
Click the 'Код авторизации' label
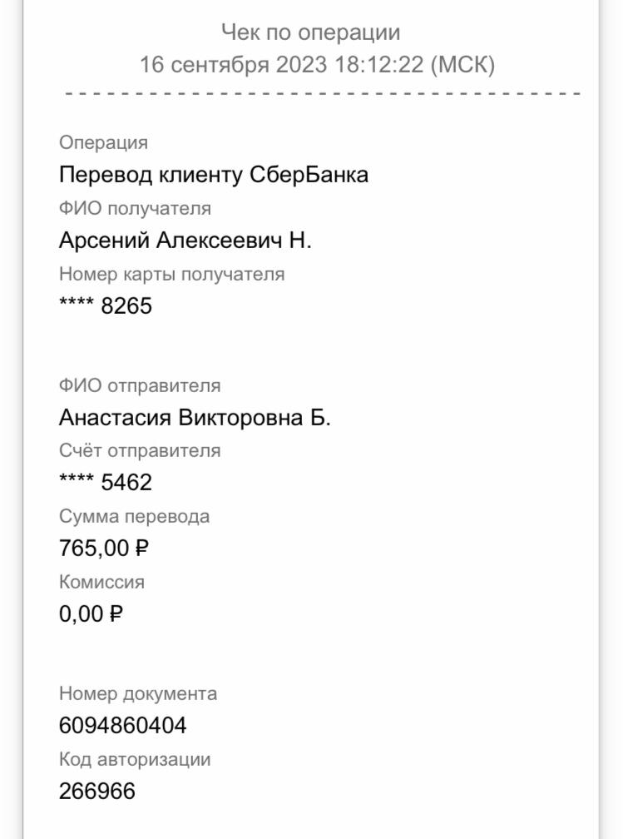tap(135, 760)
